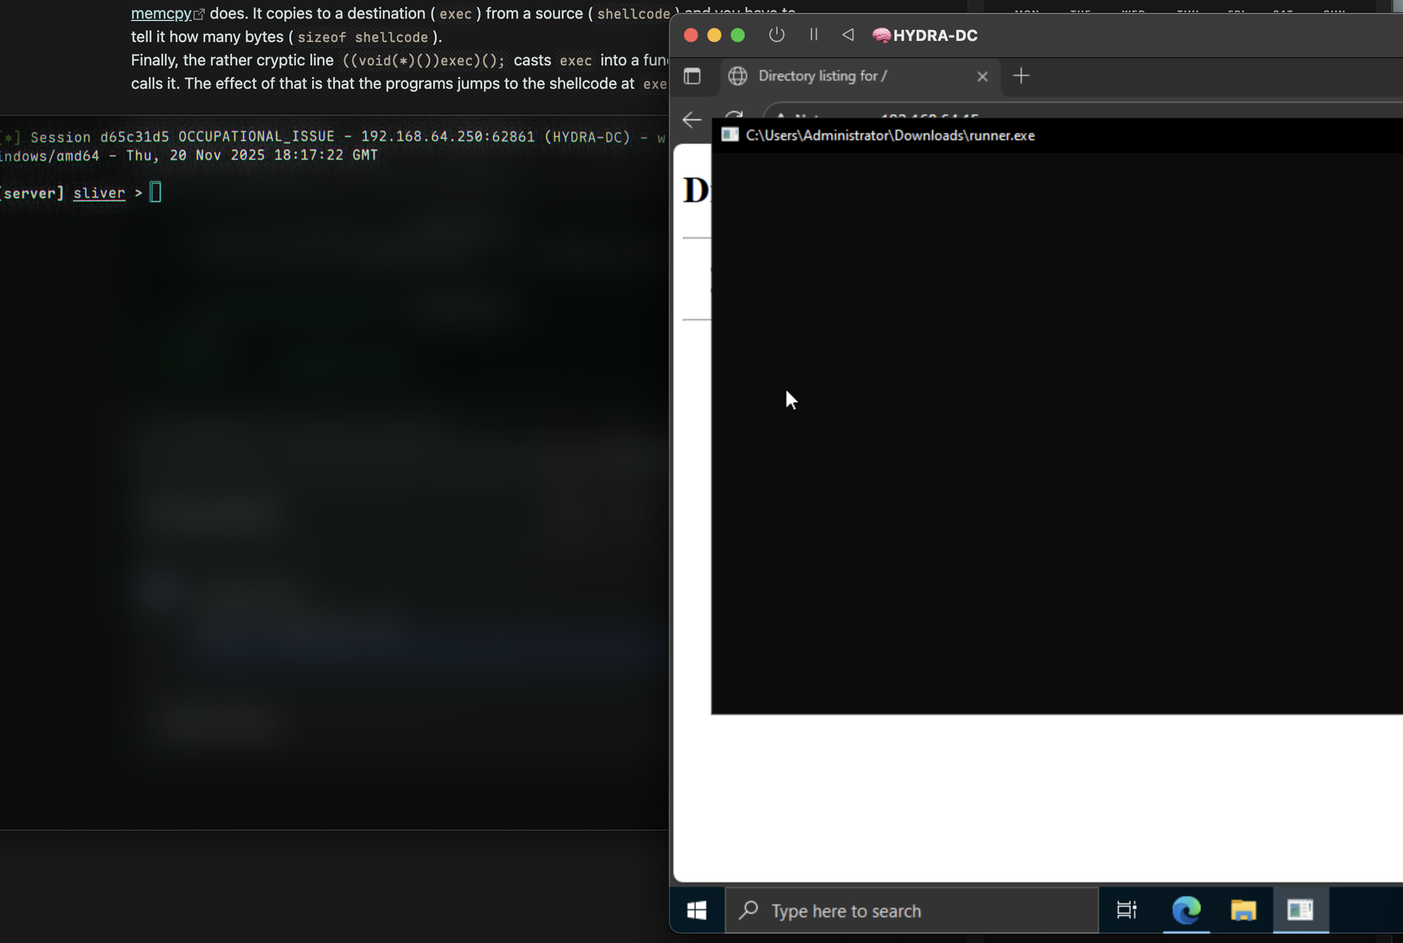Open the Edge tab actions menu icon

point(692,77)
